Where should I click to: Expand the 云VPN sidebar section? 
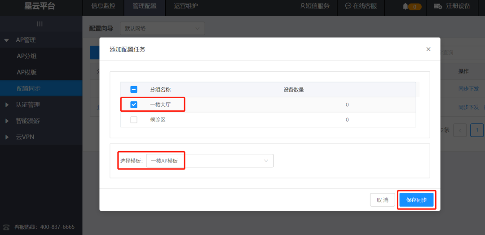pyautogui.click(x=41, y=137)
